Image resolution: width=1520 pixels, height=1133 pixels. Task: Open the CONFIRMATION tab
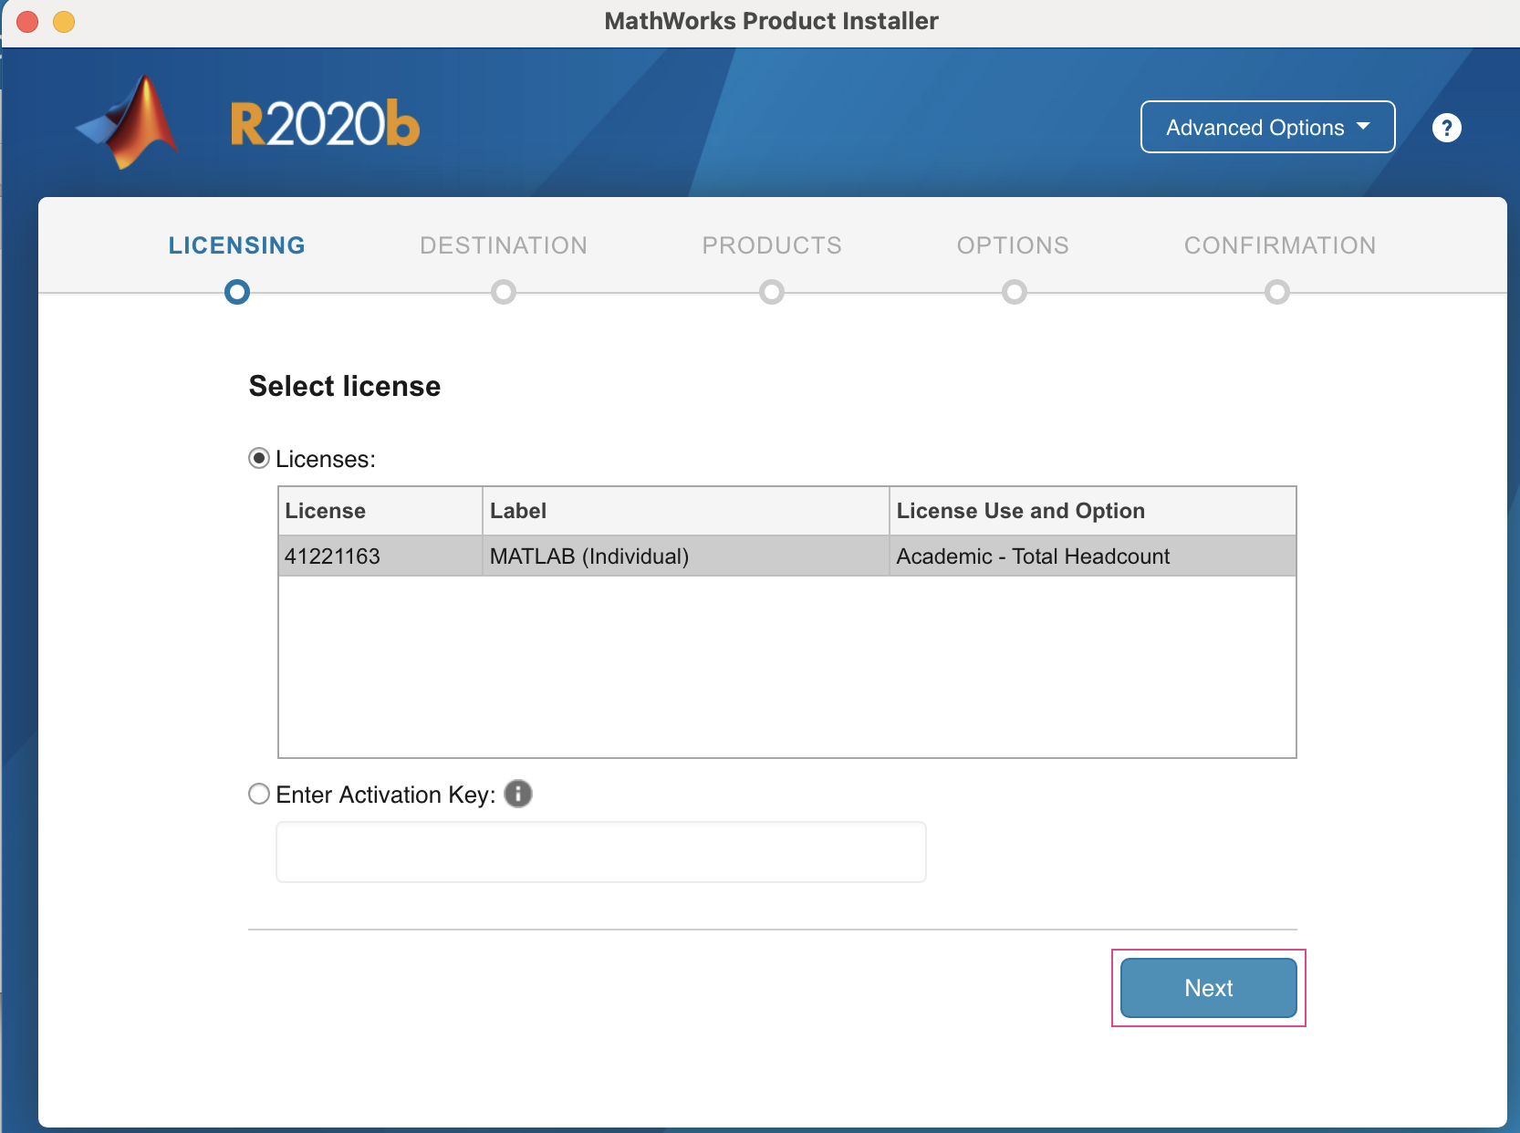pos(1280,245)
